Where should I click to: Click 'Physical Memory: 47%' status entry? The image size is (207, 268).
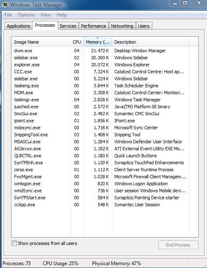117,263
